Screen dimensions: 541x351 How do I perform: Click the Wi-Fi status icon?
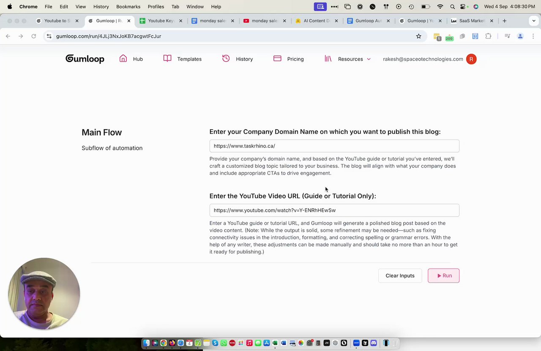pos(440,7)
